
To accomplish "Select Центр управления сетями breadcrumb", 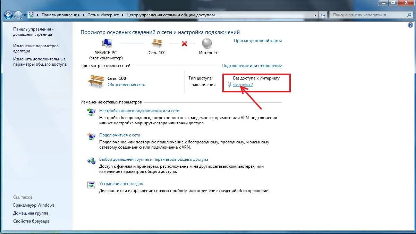I will click(170, 15).
